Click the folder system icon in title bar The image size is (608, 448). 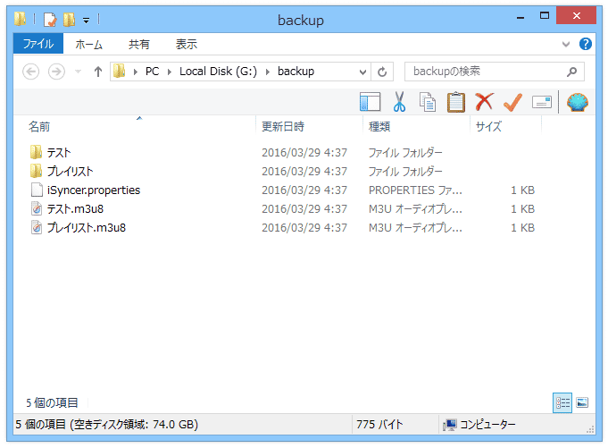click(21, 19)
